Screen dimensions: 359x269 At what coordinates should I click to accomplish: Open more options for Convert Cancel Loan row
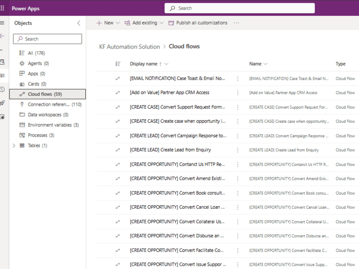(238, 207)
